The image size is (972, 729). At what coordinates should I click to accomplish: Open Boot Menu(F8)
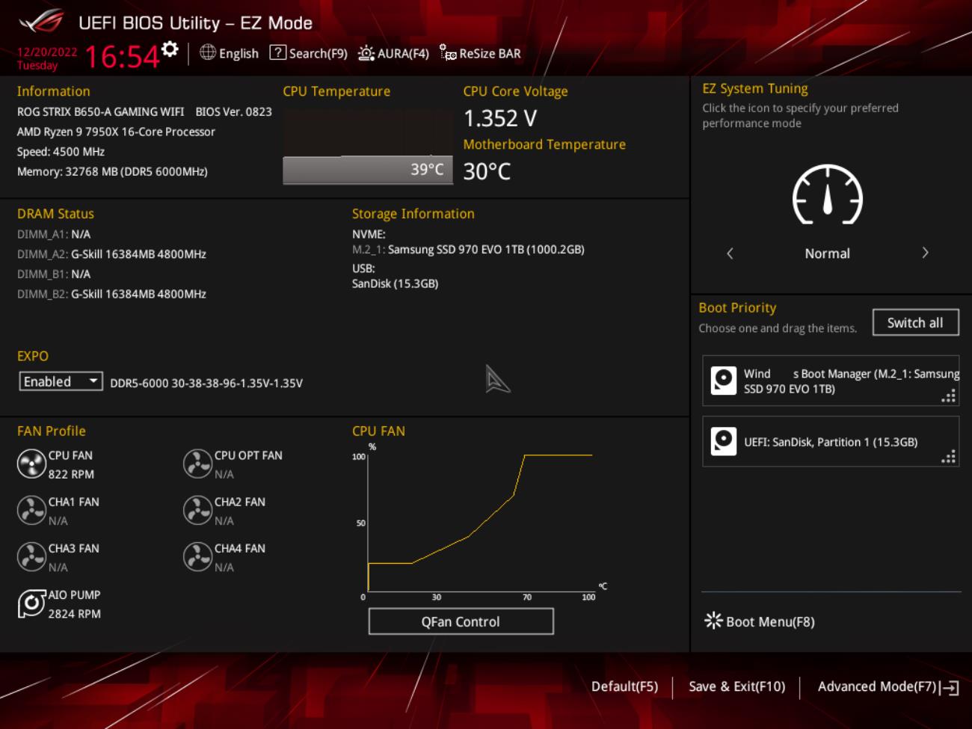(760, 621)
